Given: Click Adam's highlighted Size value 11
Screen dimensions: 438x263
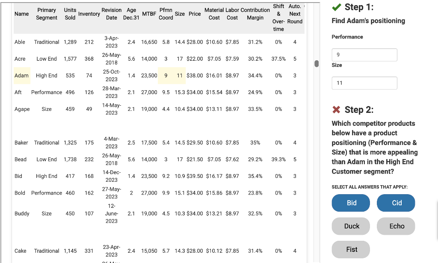Looking at the screenshot, I should pos(180,76).
